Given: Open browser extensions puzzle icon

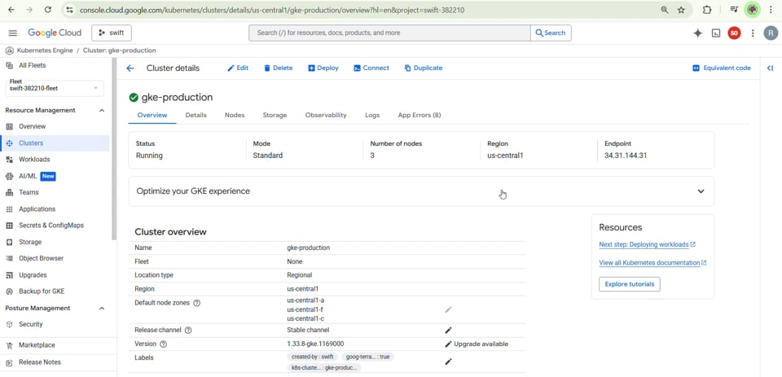Looking at the screenshot, I should click(707, 10).
